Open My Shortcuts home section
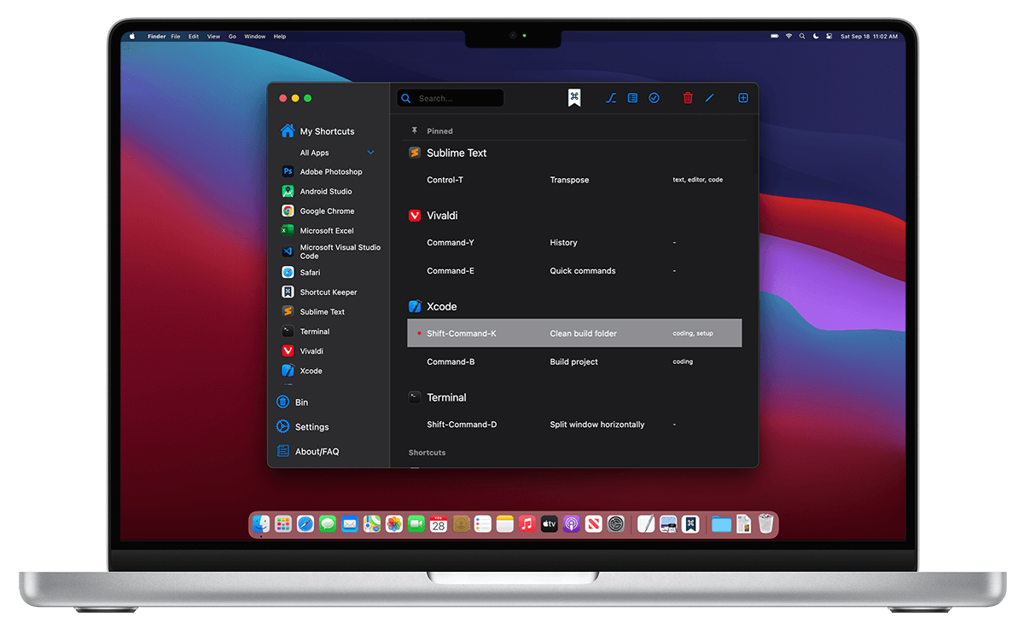Screen dimensions: 1024x618 coord(317,131)
